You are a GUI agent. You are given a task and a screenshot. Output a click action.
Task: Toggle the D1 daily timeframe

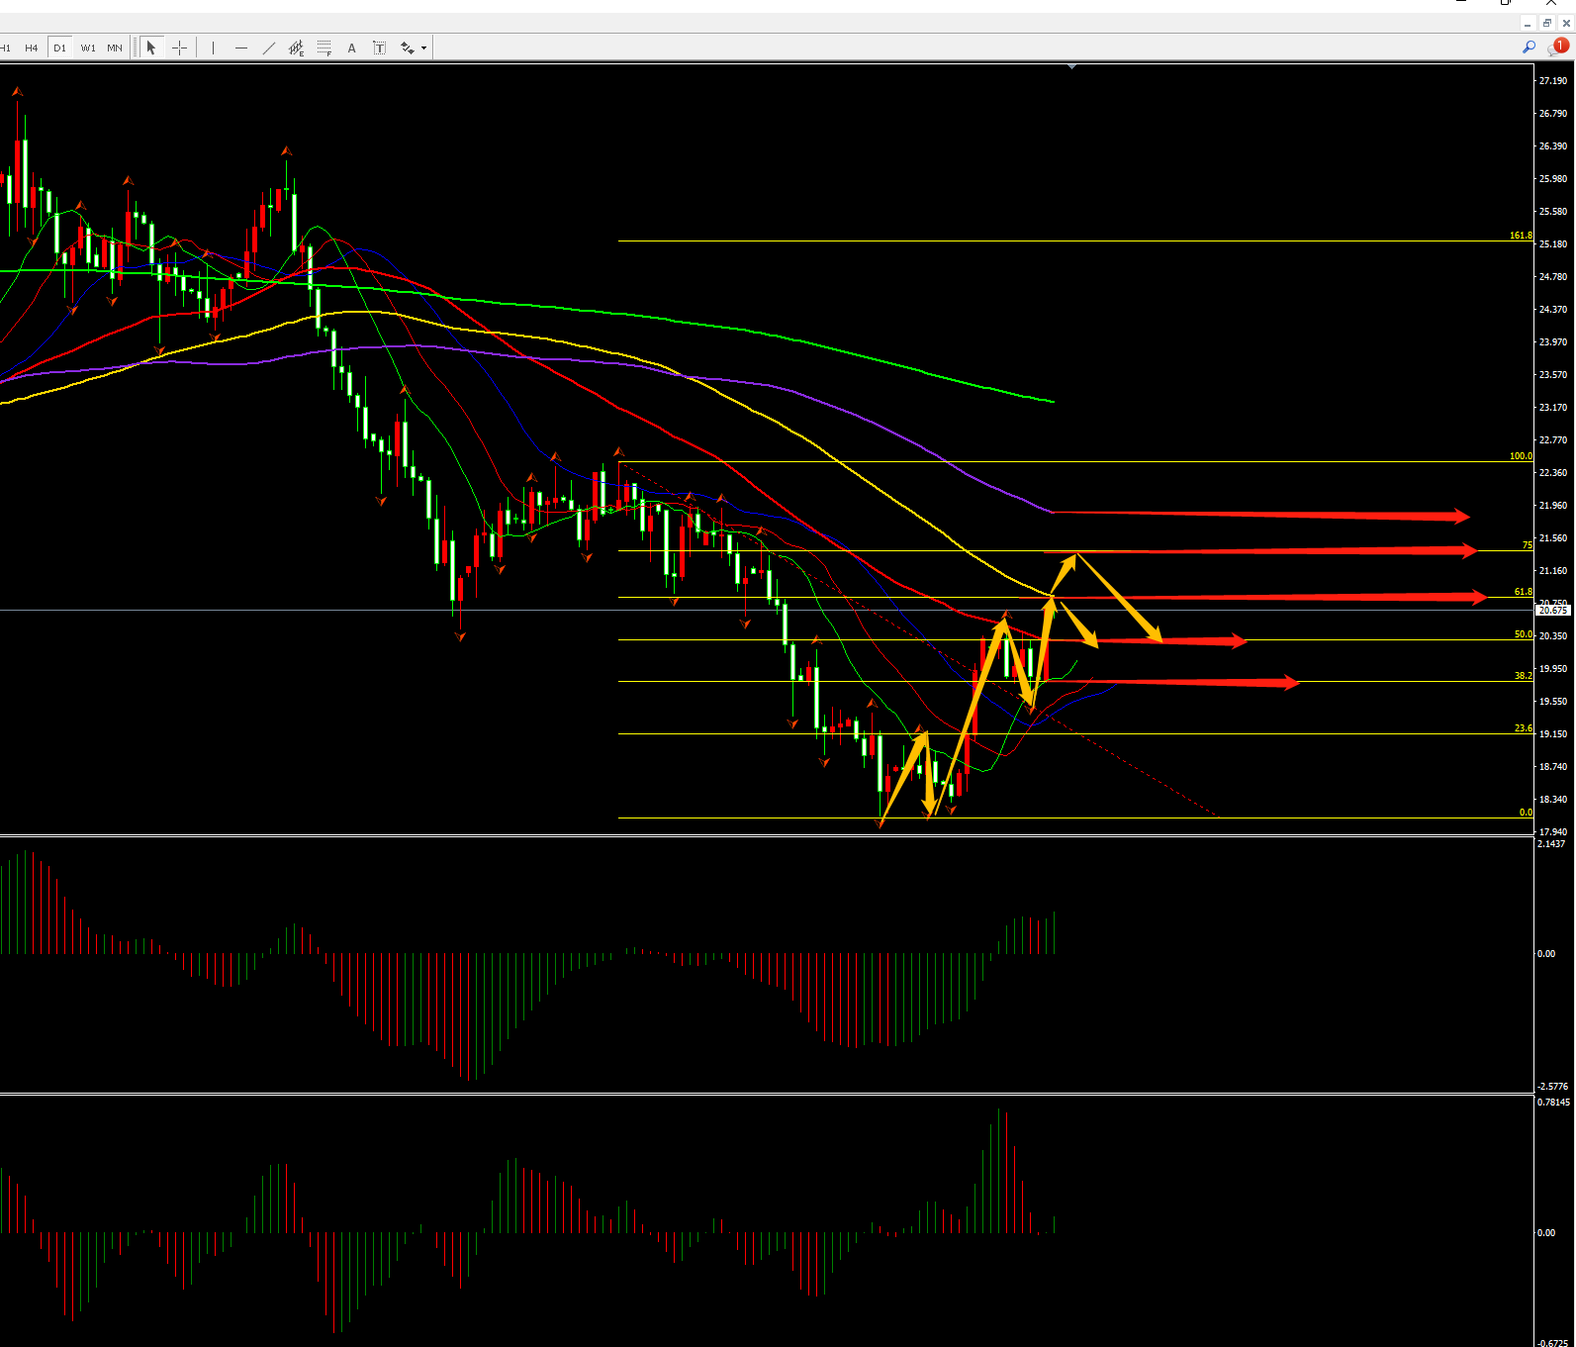coord(59,48)
